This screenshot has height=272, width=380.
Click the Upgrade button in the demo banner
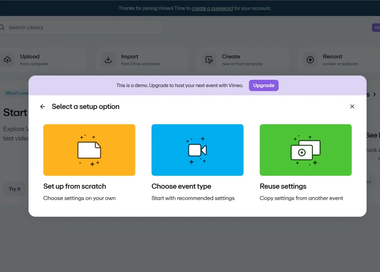click(x=263, y=85)
